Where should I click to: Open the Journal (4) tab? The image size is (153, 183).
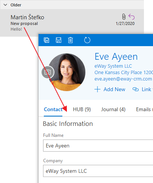click(113, 109)
